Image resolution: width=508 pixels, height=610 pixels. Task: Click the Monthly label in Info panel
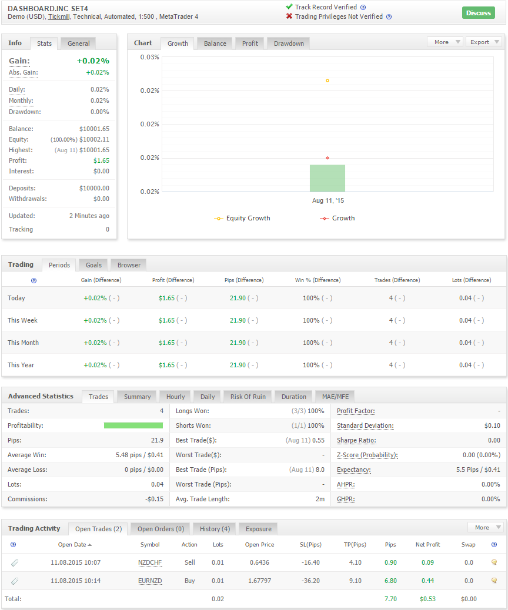[x=21, y=100]
